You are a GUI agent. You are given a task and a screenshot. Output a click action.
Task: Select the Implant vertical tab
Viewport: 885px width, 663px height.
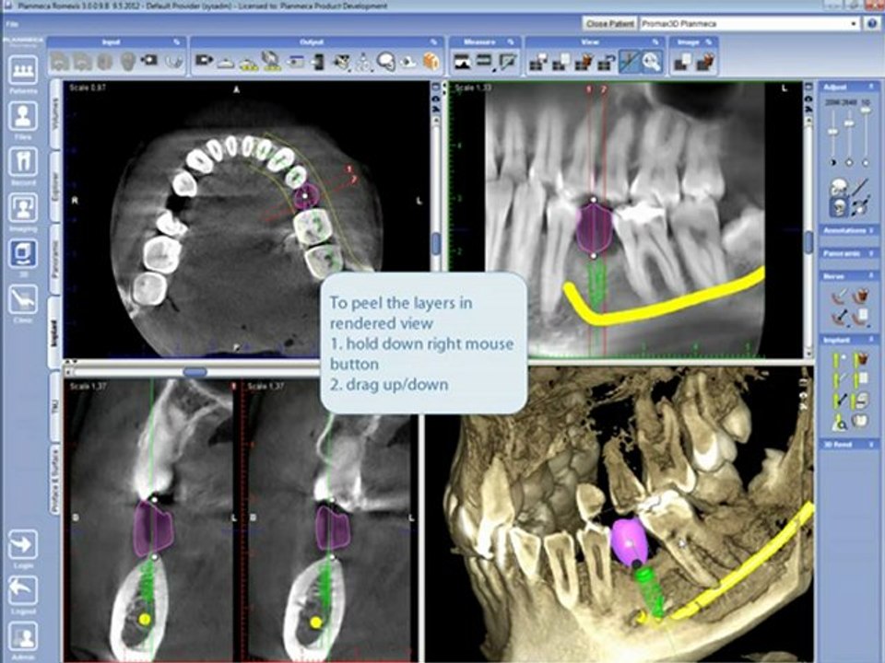[x=55, y=332]
